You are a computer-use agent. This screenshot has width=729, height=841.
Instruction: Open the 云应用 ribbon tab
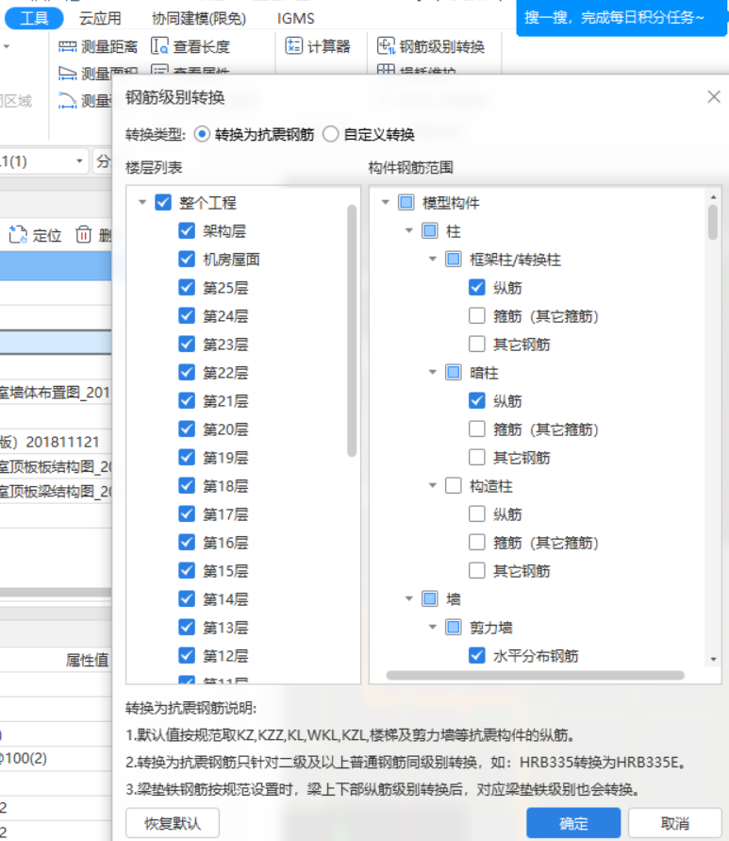100,19
